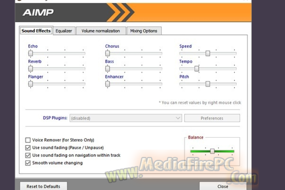Click the Pitch label
This screenshot has width=285, height=190.
184,76
